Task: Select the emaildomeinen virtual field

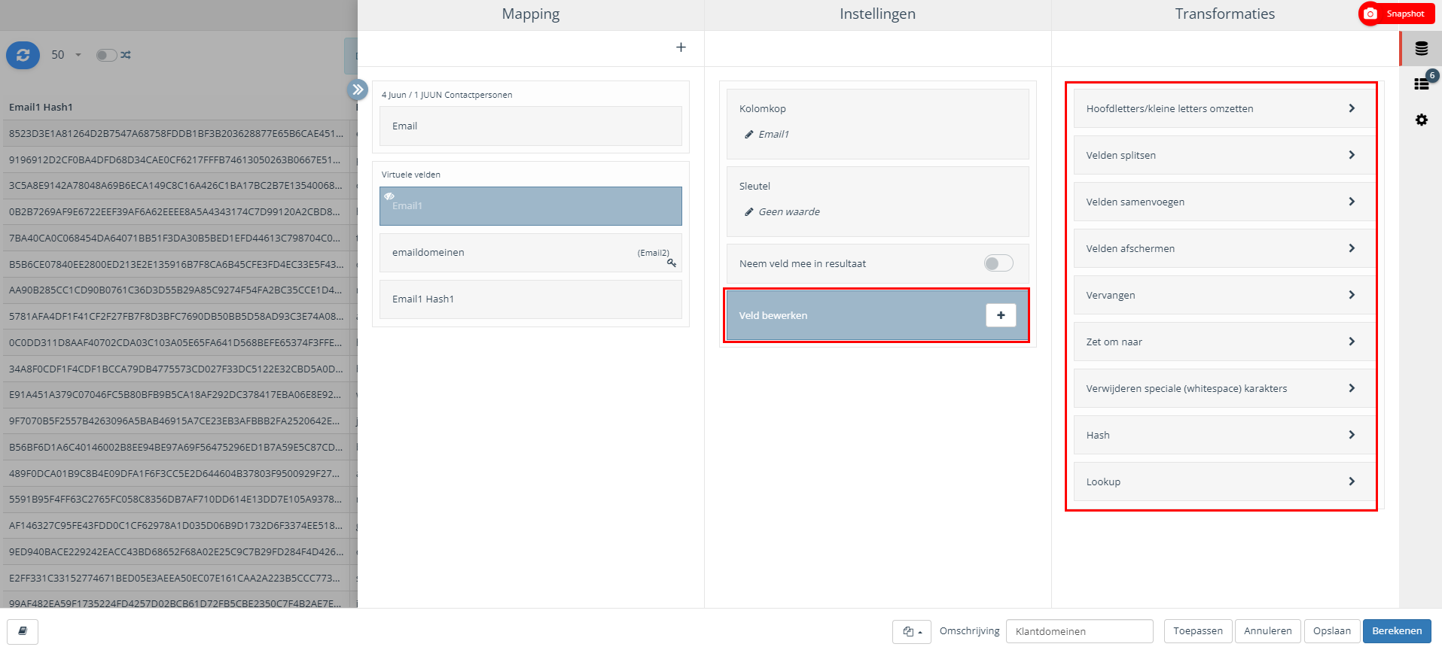Action: (530, 253)
